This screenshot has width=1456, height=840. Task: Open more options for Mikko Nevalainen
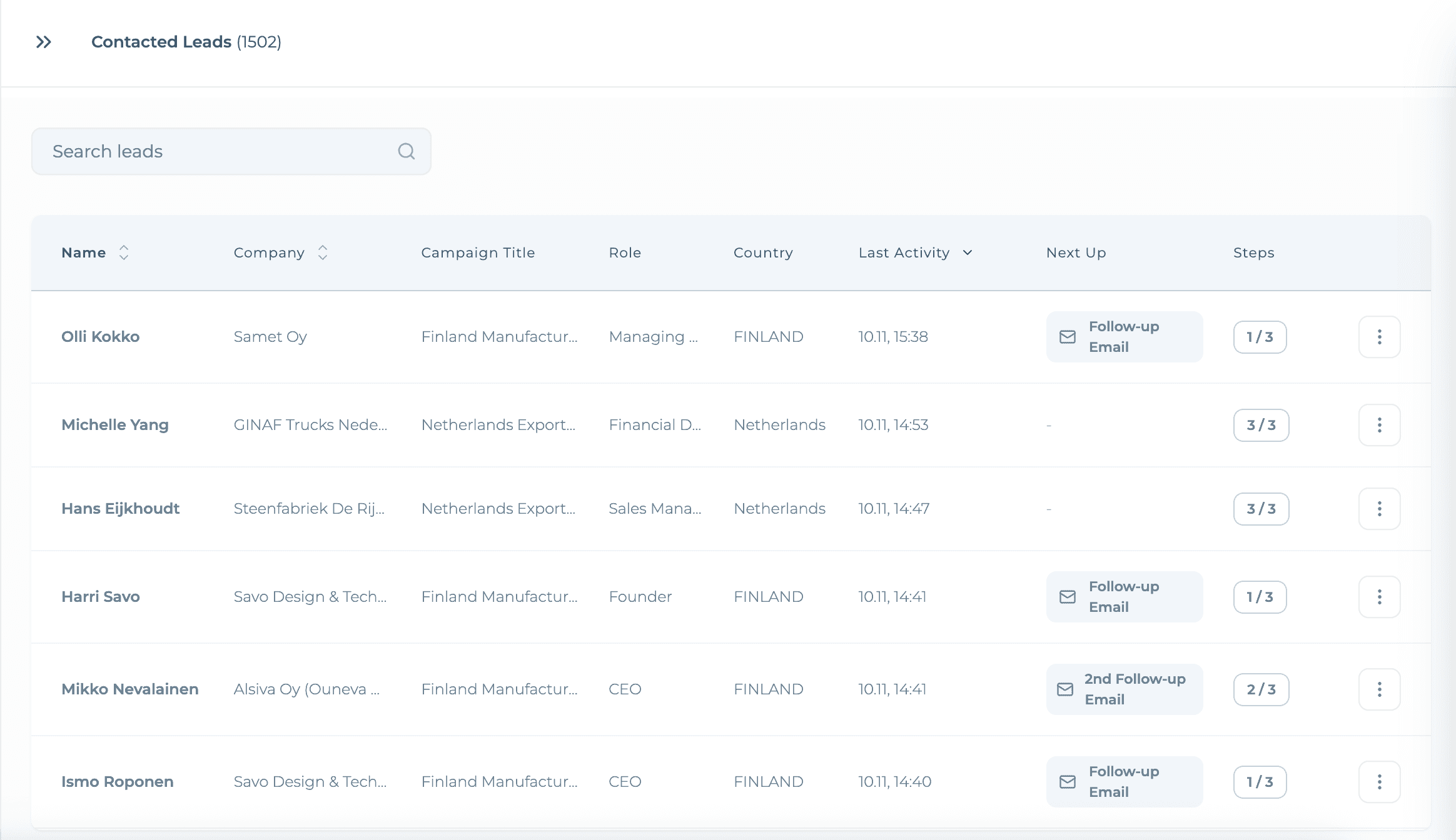(1379, 689)
